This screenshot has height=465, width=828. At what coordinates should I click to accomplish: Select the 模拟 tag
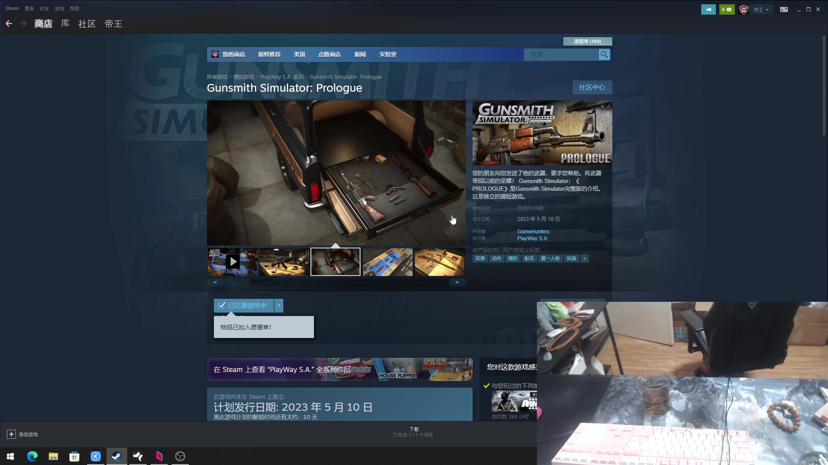click(x=513, y=258)
